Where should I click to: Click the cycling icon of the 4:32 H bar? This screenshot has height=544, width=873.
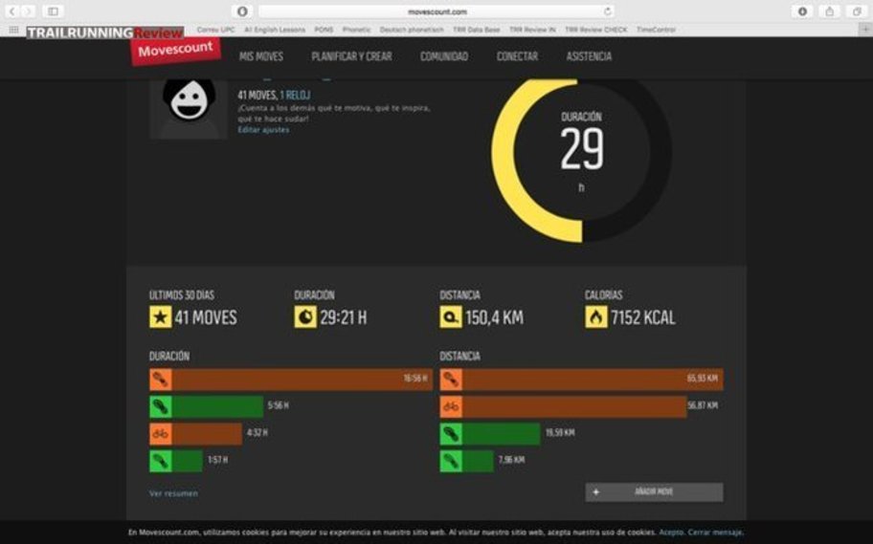coord(161,434)
